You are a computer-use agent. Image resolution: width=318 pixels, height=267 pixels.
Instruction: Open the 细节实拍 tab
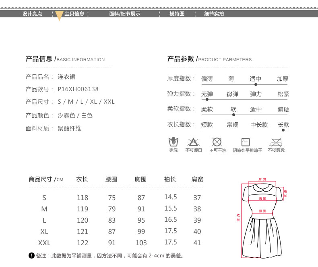[214, 14]
